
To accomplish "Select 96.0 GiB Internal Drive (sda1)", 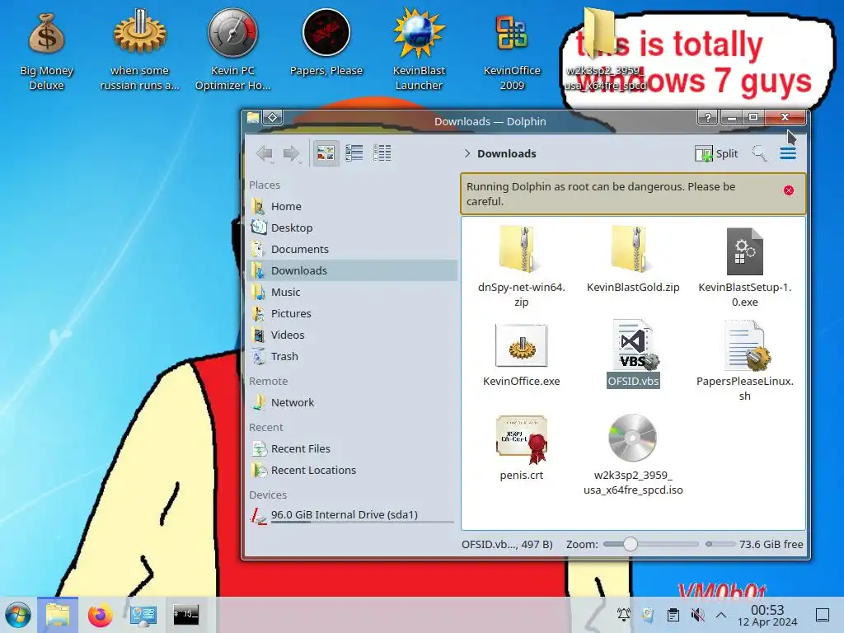I will point(354,515).
